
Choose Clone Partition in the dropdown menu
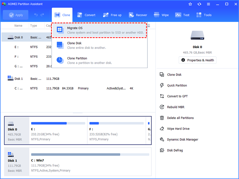coord(99,60)
